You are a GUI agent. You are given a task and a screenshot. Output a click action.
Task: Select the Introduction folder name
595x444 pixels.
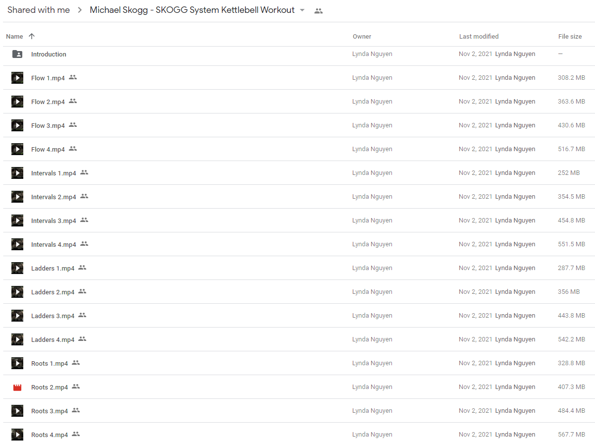[x=49, y=55]
